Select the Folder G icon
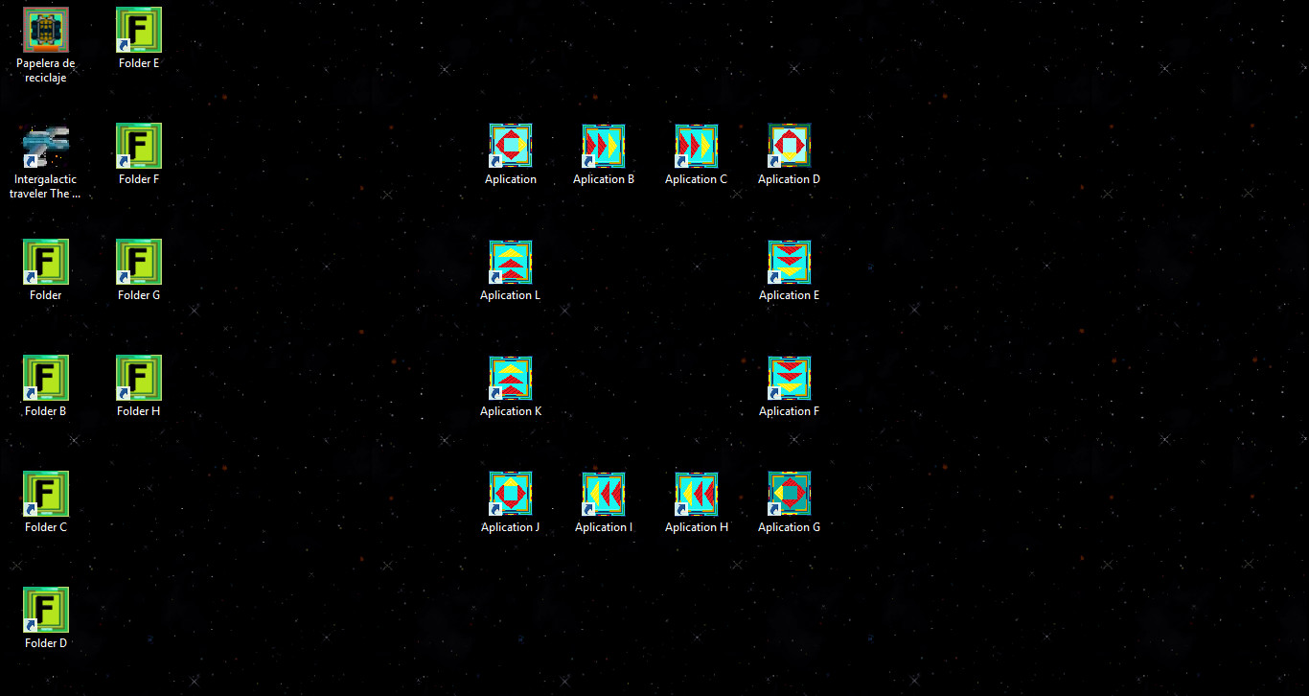Image resolution: width=1309 pixels, height=696 pixels. pyautogui.click(x=139, y=263)
